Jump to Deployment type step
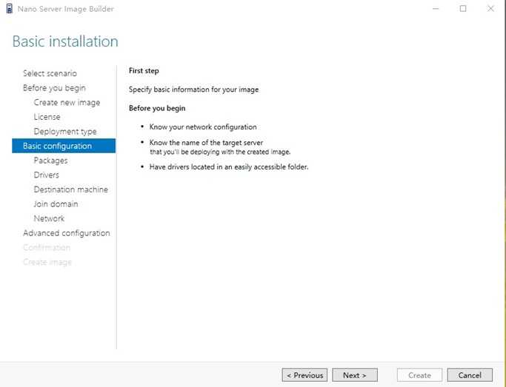Viewport: 506px width, 387px height. pos(65,132)
